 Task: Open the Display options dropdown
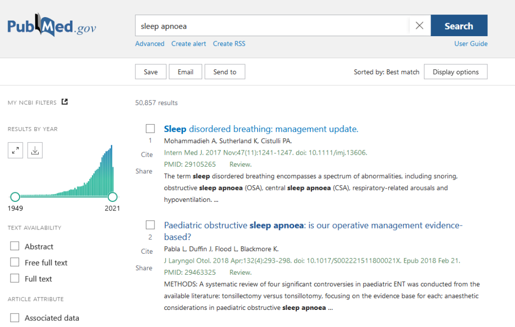455,72
